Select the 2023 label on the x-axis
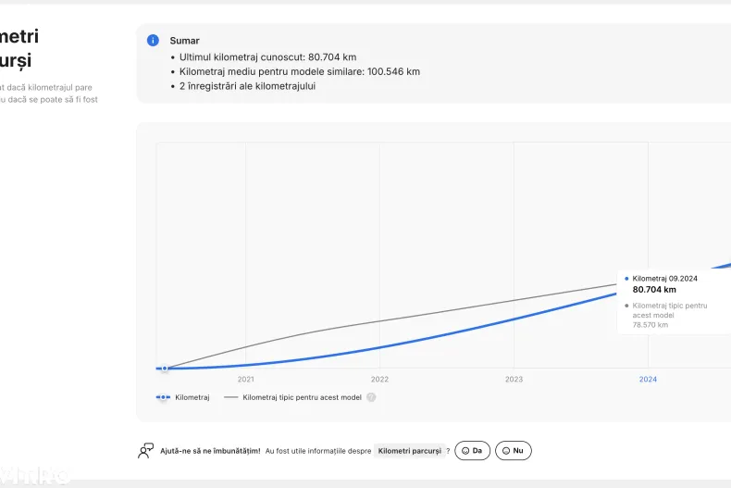Screen dimensions: 731x488 point(514,380)
